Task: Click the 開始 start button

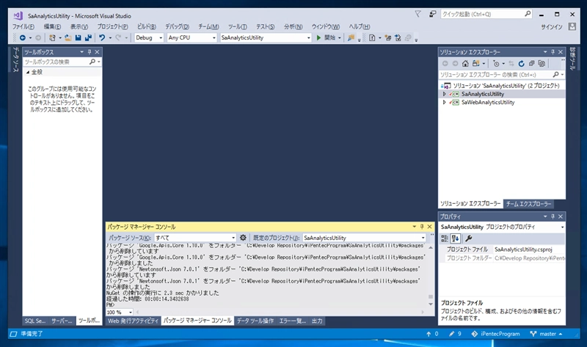Action: tap(329, 38)
